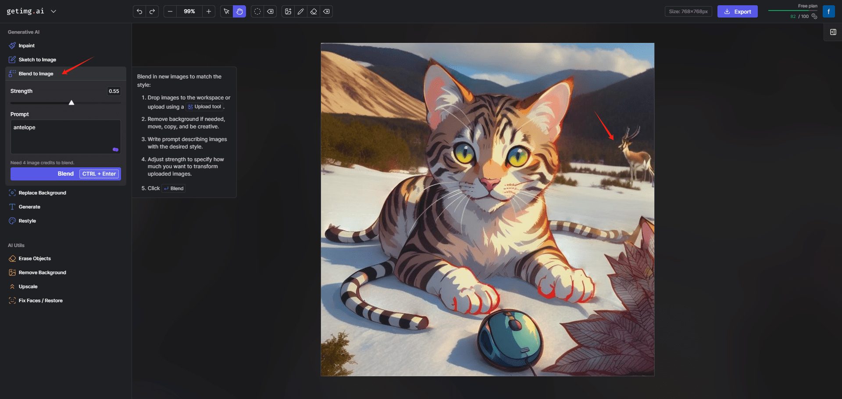The height and width of the screenshot is (399, 842).
Task: Adjust the Strength slider handle
Action: pos(71,103)
